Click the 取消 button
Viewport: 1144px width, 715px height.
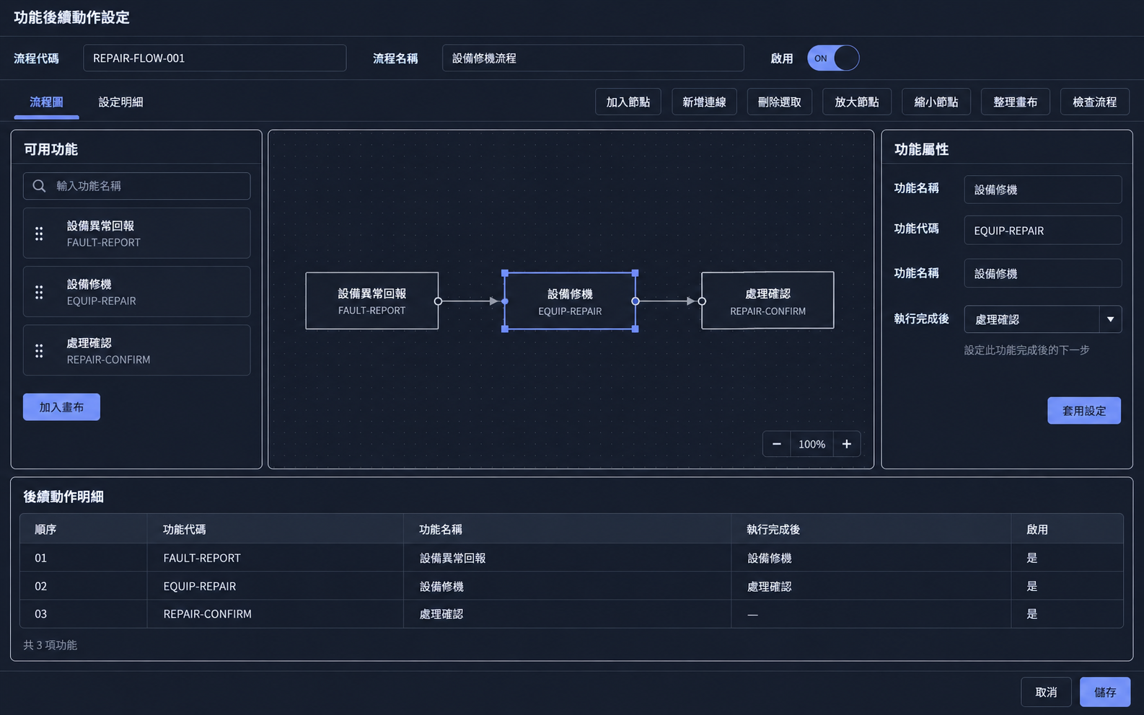point(1046,692)
